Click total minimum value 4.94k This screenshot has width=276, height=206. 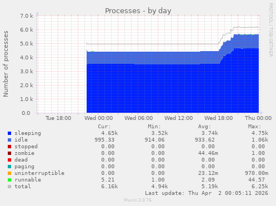click(159, 187)
